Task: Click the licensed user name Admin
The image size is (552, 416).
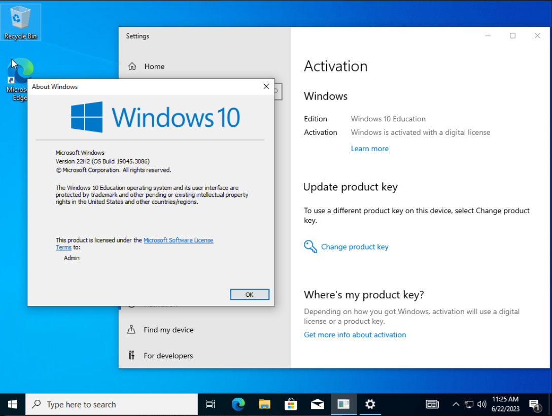Action: point(72,258)
